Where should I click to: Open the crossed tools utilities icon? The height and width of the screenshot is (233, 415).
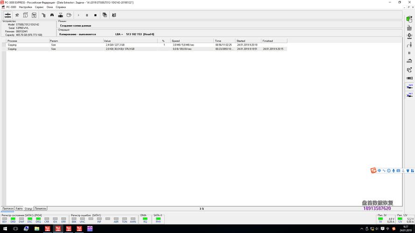coord(17,15)
